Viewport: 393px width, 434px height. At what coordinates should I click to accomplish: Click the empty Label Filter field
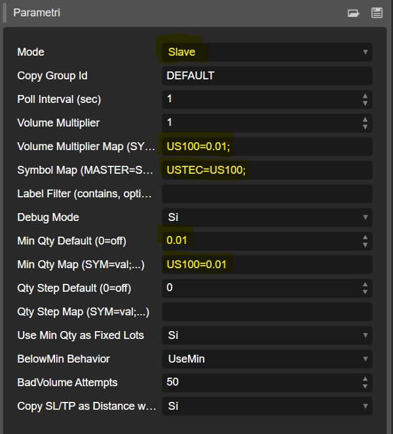click(267, 194)
